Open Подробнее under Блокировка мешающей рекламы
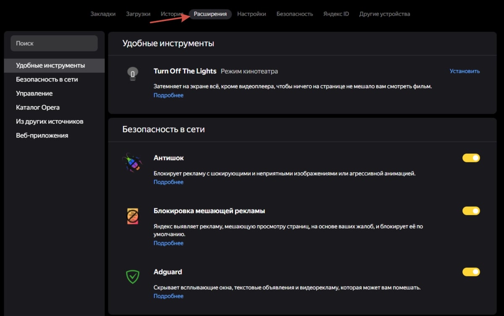504x316 pixels. coord(168,243)
